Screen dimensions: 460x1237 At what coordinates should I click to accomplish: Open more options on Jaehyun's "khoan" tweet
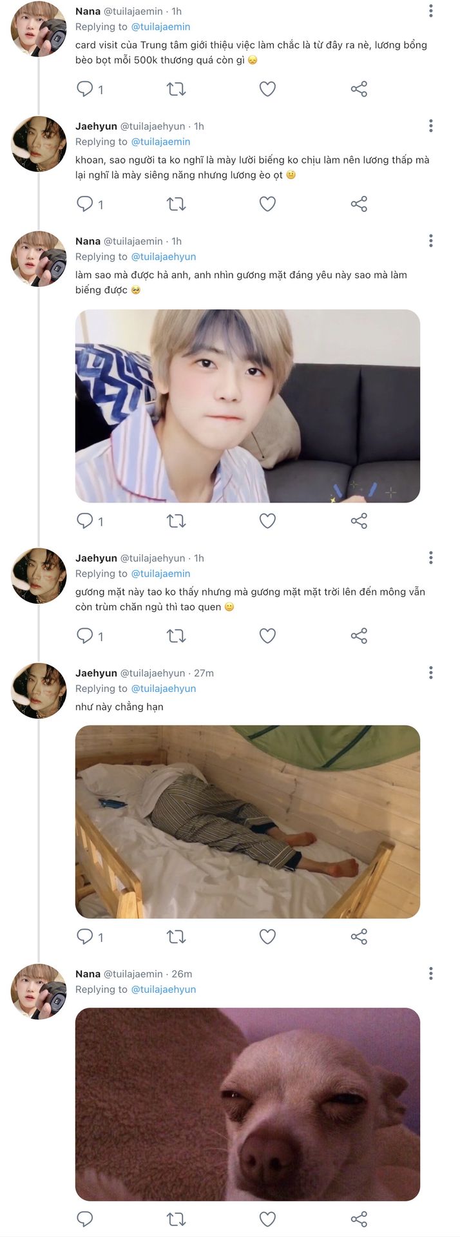coord(430,126)
